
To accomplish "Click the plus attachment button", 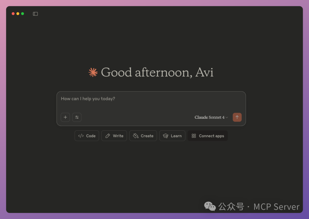I will pos(65,118).
